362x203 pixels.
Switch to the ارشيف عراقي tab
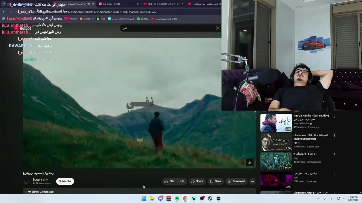click(x=204, y=4)
